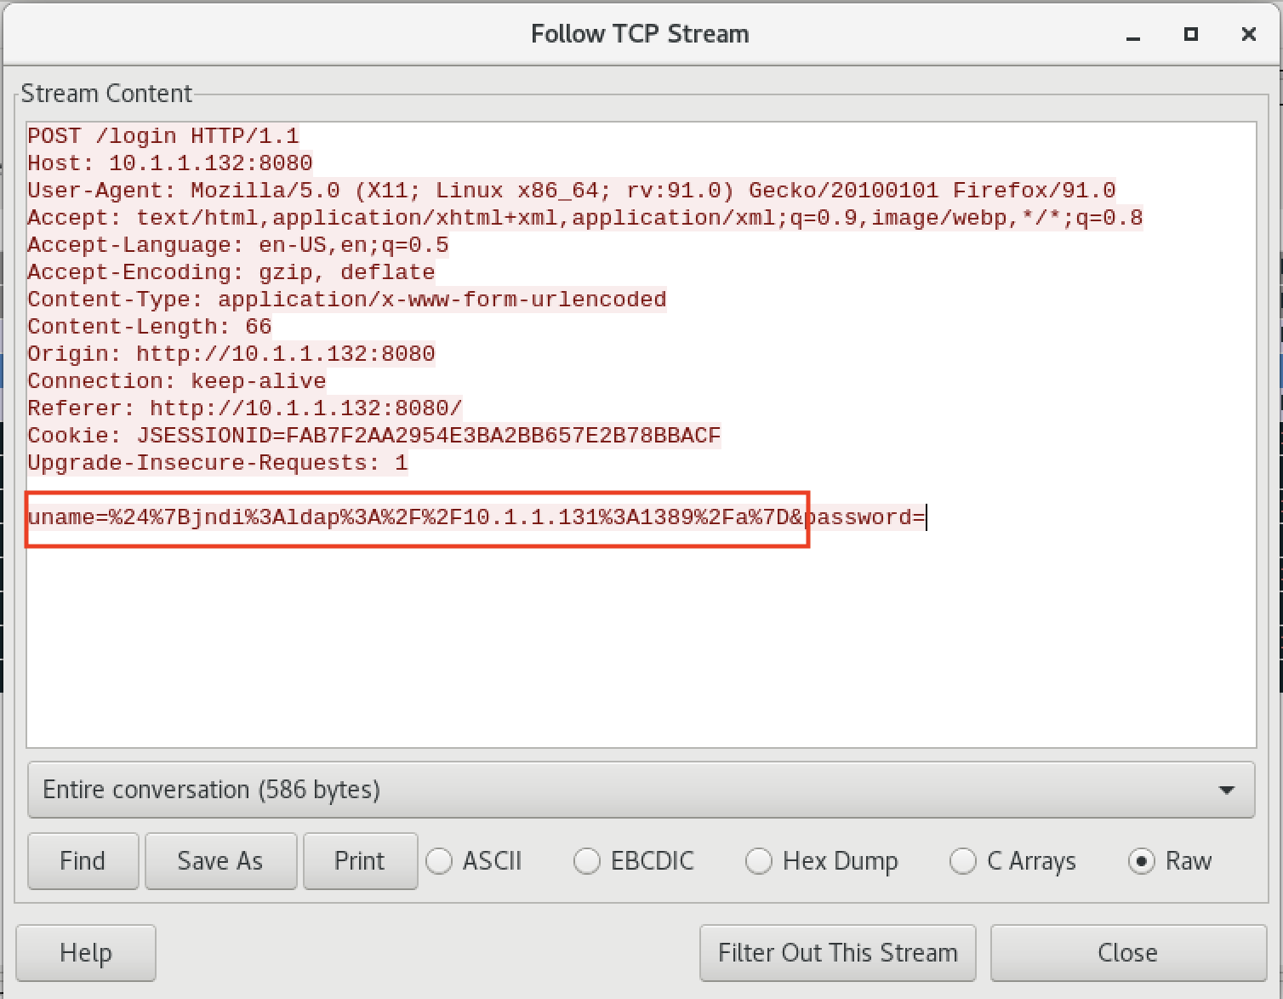Image resolution: width=1283 pixels, height=999 pixels.
Task: Close the dialog with the X icon
Action: 1248,34
